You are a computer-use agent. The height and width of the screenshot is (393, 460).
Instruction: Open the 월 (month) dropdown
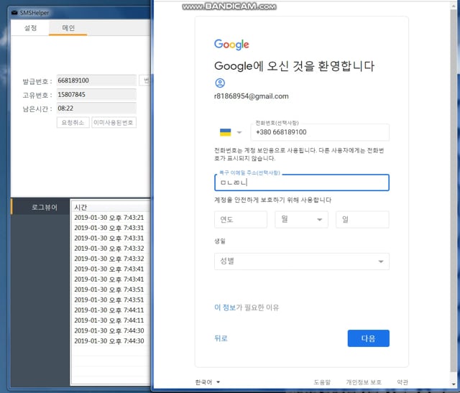301,219
